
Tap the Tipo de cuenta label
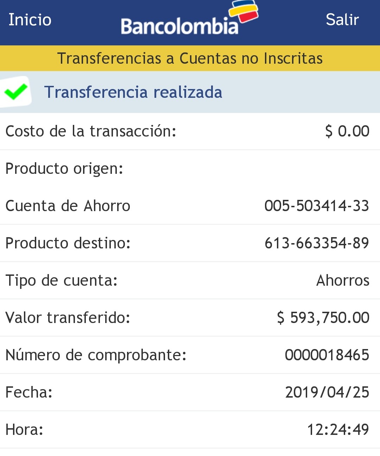(x=62, y=280)
